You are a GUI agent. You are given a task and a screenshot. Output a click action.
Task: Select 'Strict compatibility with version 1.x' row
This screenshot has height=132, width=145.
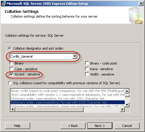click(68, 95)
